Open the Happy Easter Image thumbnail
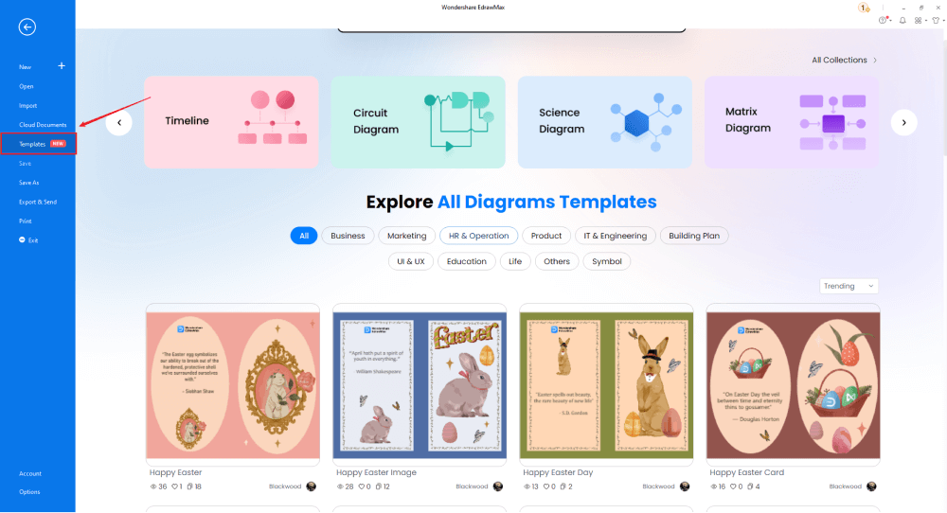947x513 pixels. (x=420, y=384)
